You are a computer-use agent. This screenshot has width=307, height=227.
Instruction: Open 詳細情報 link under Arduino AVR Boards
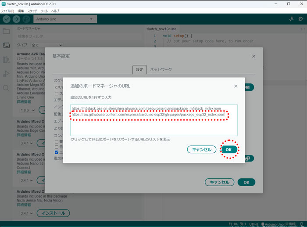24,102
